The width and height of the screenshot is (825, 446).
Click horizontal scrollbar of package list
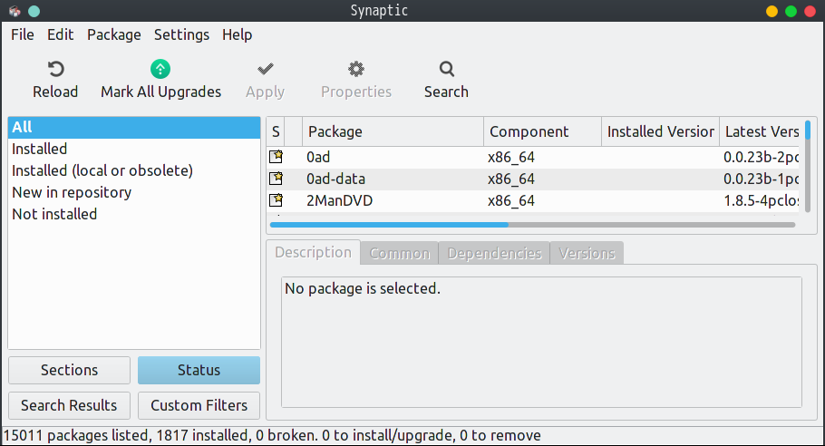point(532,225)
